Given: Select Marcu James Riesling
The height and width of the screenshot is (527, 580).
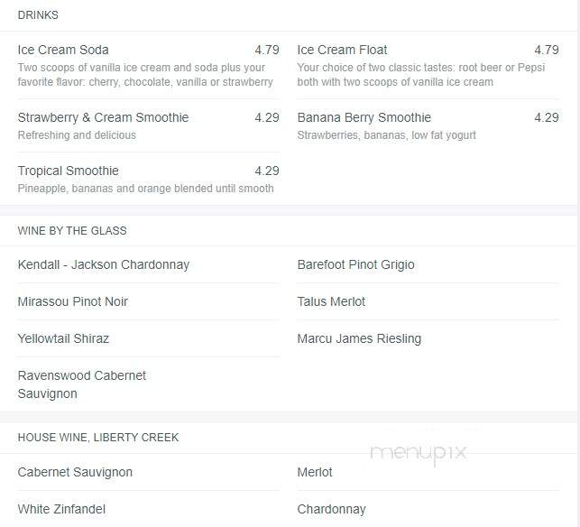Looking at the screenshot, I should point(359,338).
